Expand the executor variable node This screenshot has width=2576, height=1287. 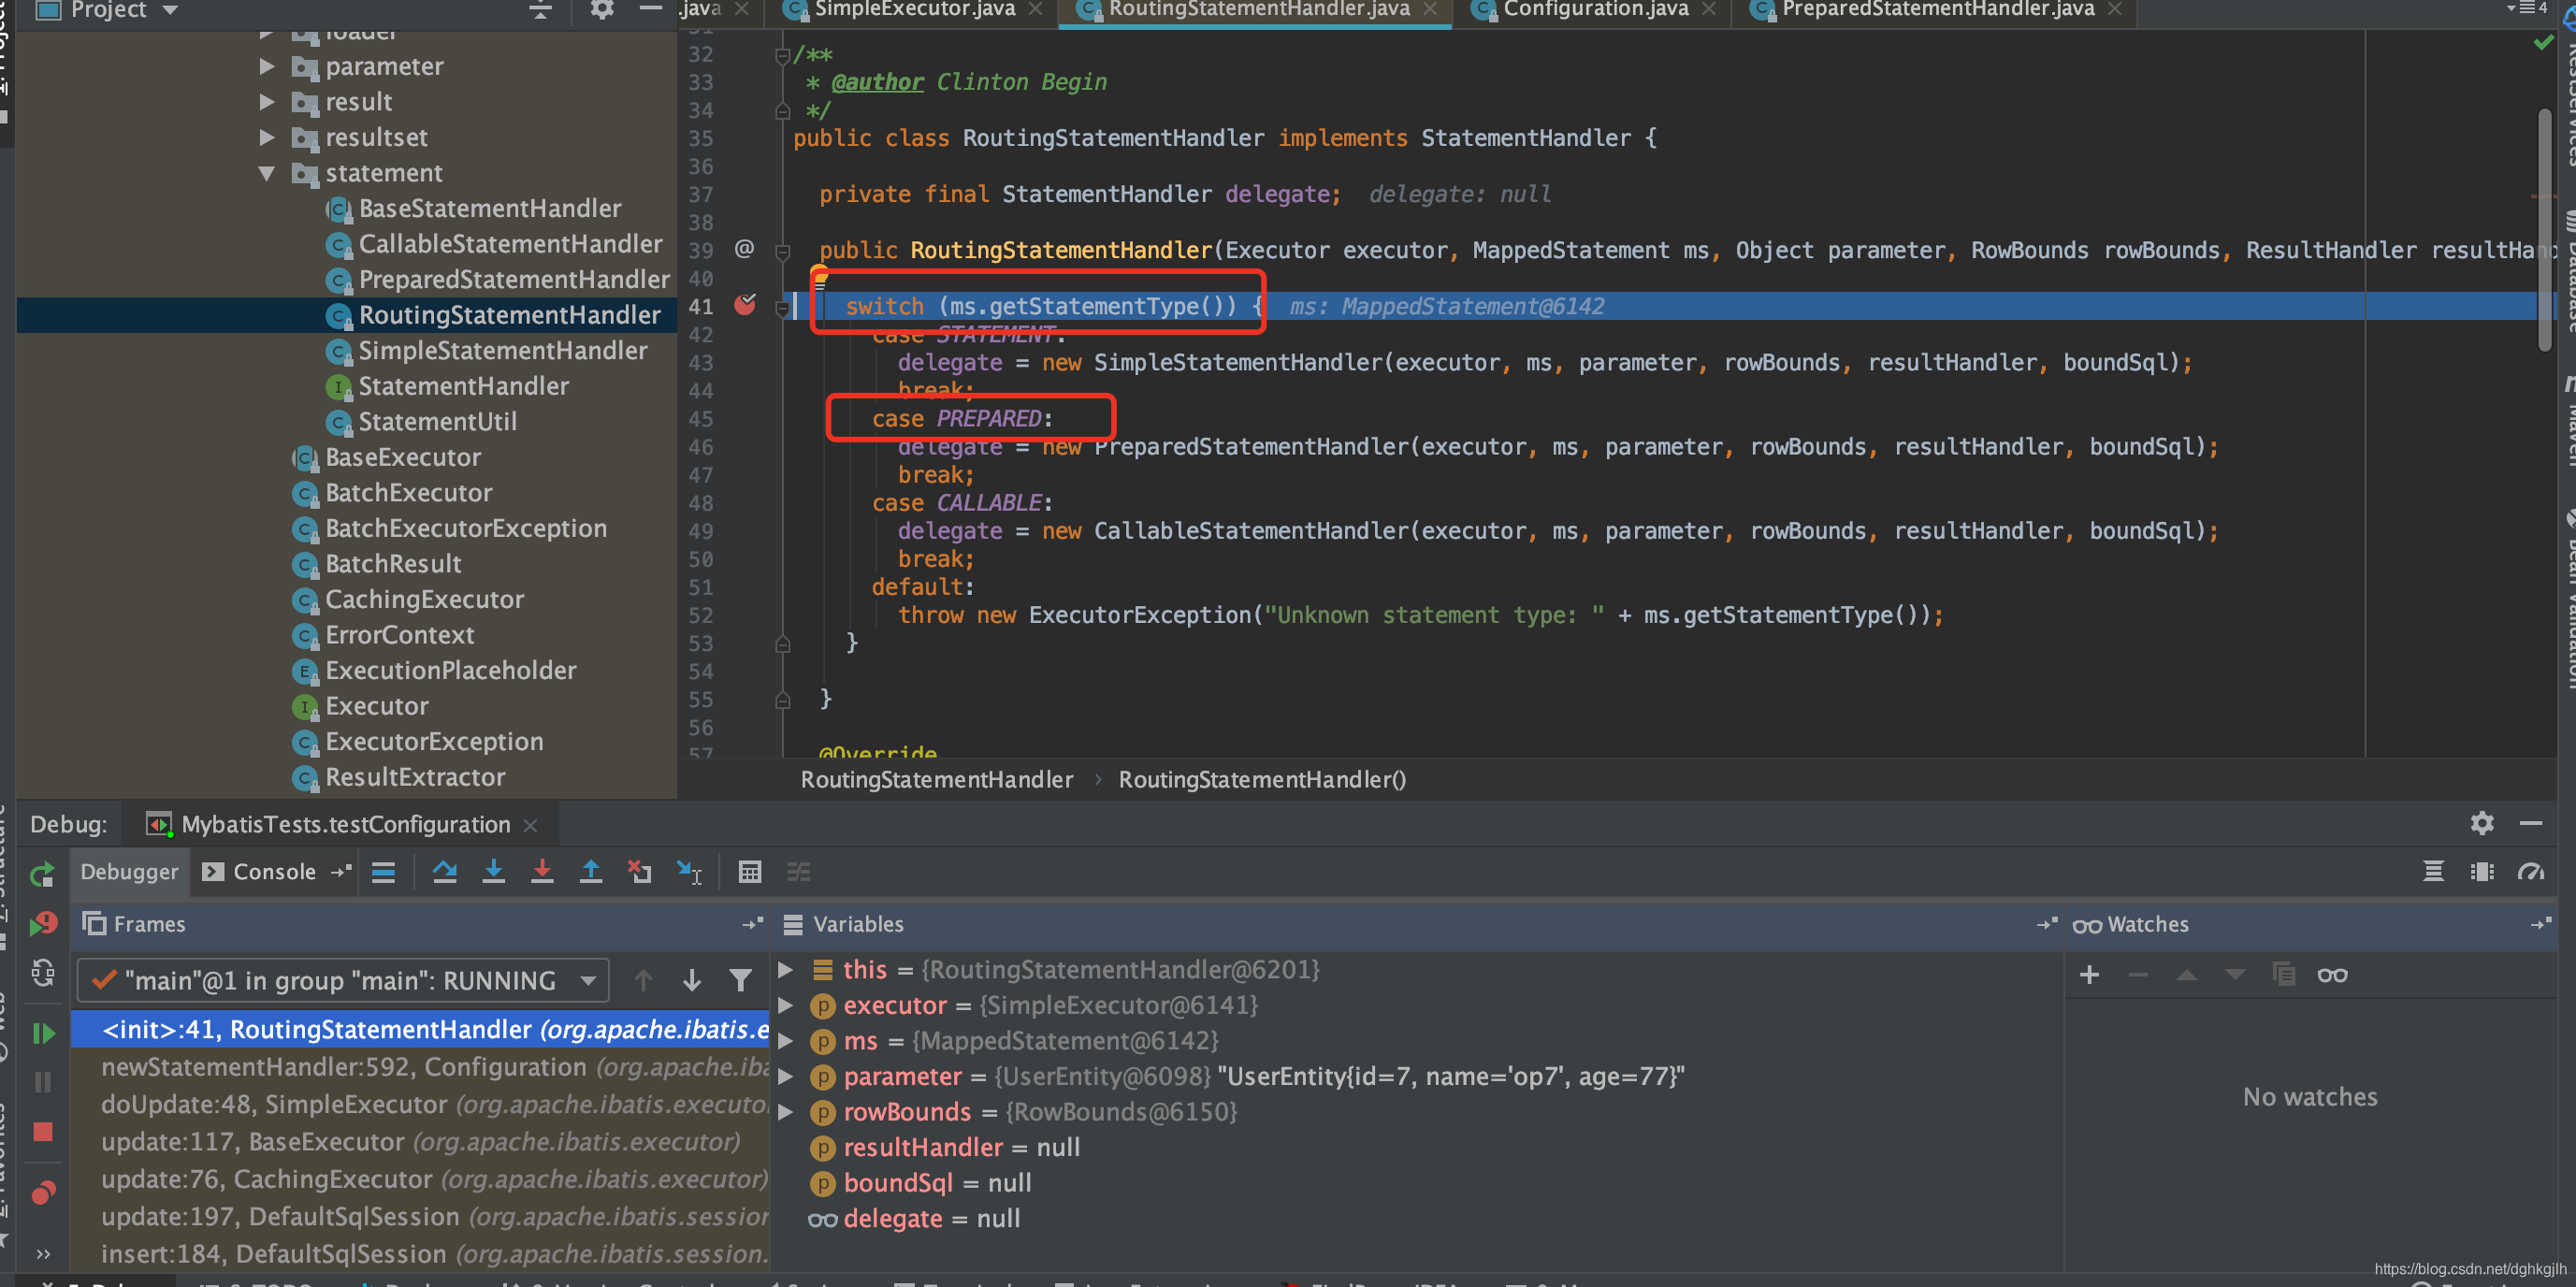pos(786,1005)
